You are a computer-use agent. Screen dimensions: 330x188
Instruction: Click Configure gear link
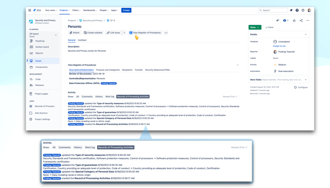point(301,87)
